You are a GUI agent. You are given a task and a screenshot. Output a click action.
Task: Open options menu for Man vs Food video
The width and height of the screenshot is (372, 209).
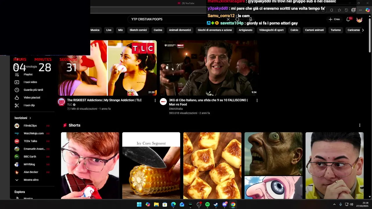pyautogui.click(x=257, y=100)
